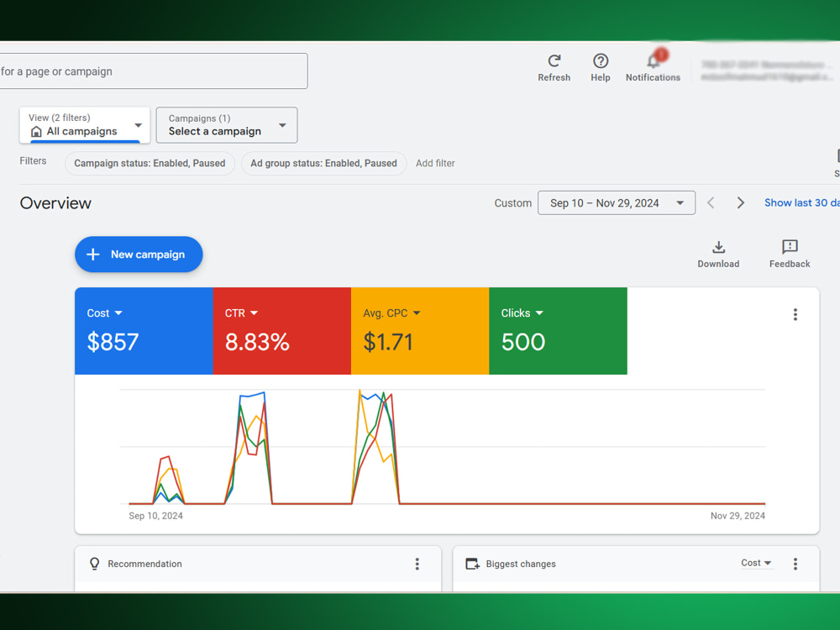Click the Nov 29, 2024 chart axis label

(x=738, y=516)
